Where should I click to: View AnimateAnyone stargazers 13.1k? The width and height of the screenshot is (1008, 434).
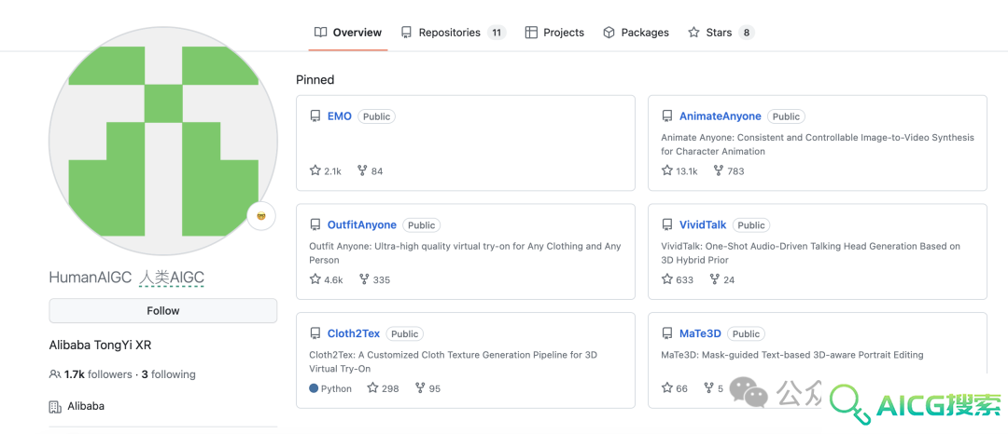(679, 170)
